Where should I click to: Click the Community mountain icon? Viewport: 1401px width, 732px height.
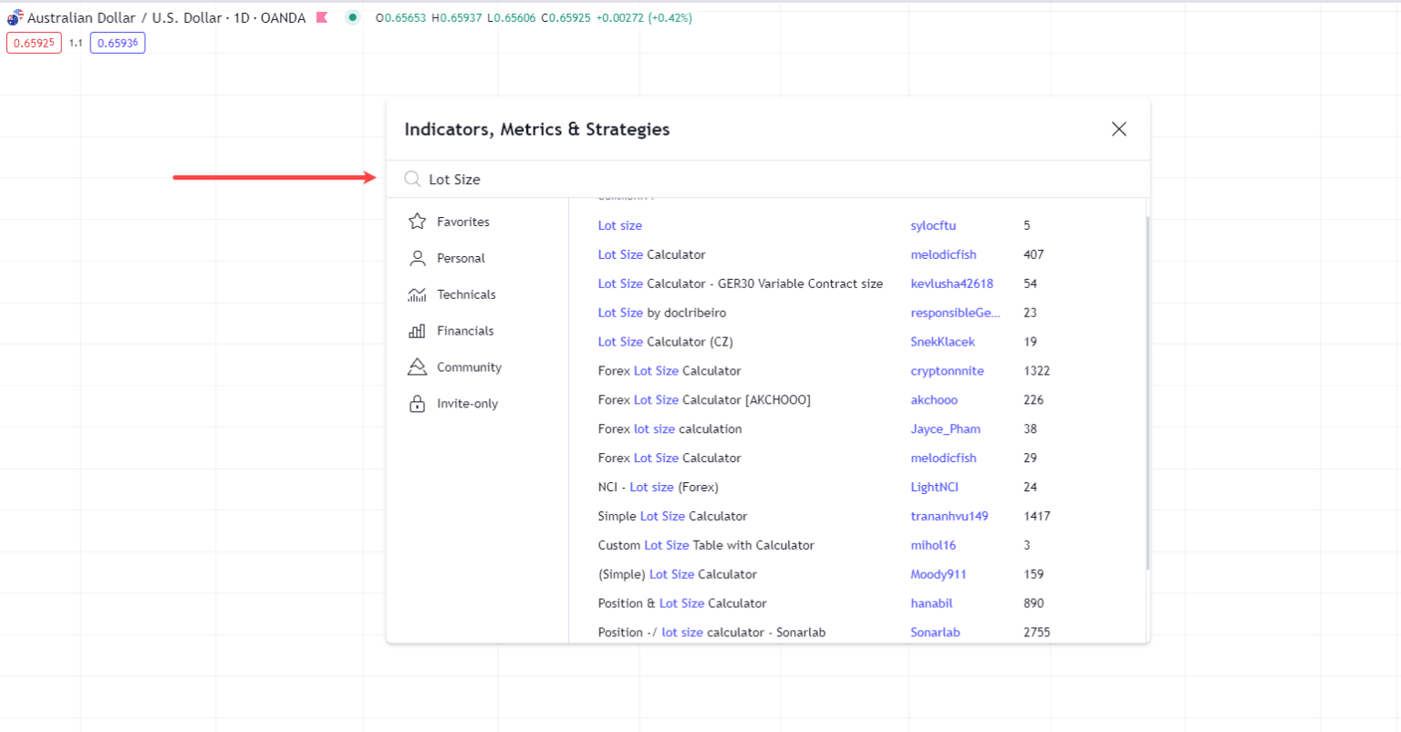point(417,367)
